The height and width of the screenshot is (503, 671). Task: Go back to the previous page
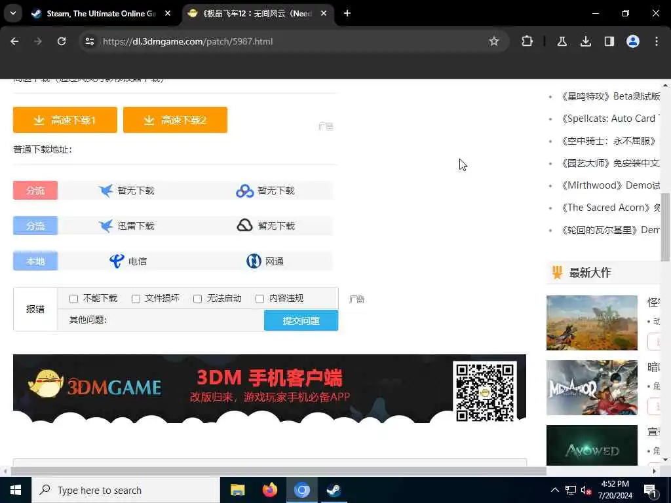14,41
